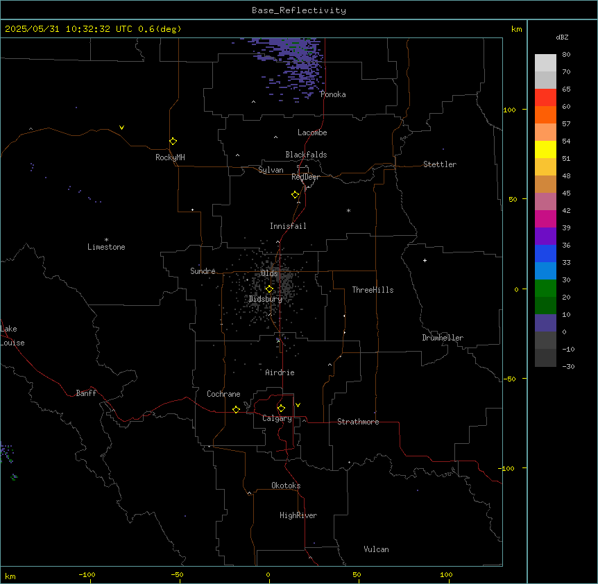Viewport: 598px width, 584px height.
Task: Click the yellow diamond marker between Olds and Didsbury
Action: [270, 289]
